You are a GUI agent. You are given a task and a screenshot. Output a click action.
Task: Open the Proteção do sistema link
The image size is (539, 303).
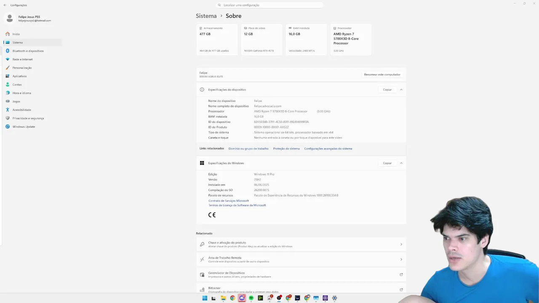pos(286,149)
